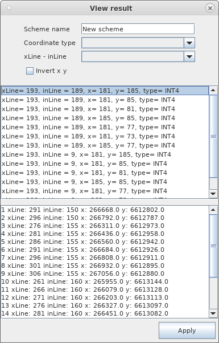Click the xLine - inLine dropdown arrow button

[189, 56]
